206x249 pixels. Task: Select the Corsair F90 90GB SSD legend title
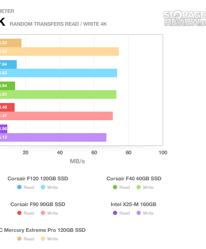[x=38, y=204]
